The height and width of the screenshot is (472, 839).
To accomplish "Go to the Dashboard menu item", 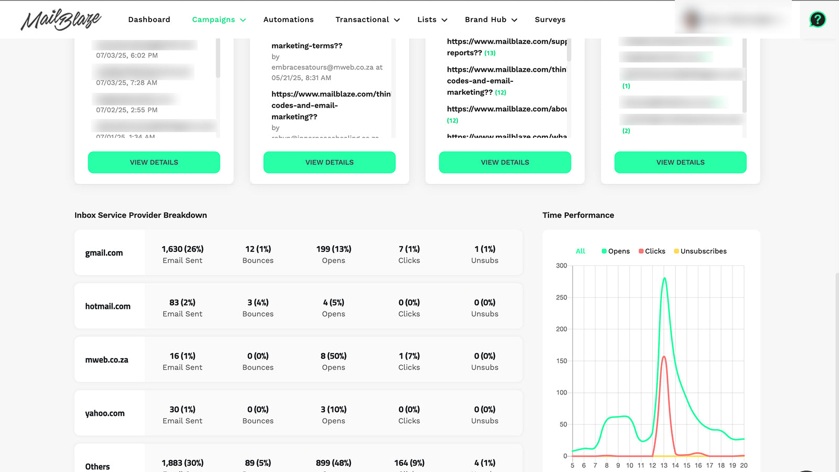I will (x=149, y=19).
